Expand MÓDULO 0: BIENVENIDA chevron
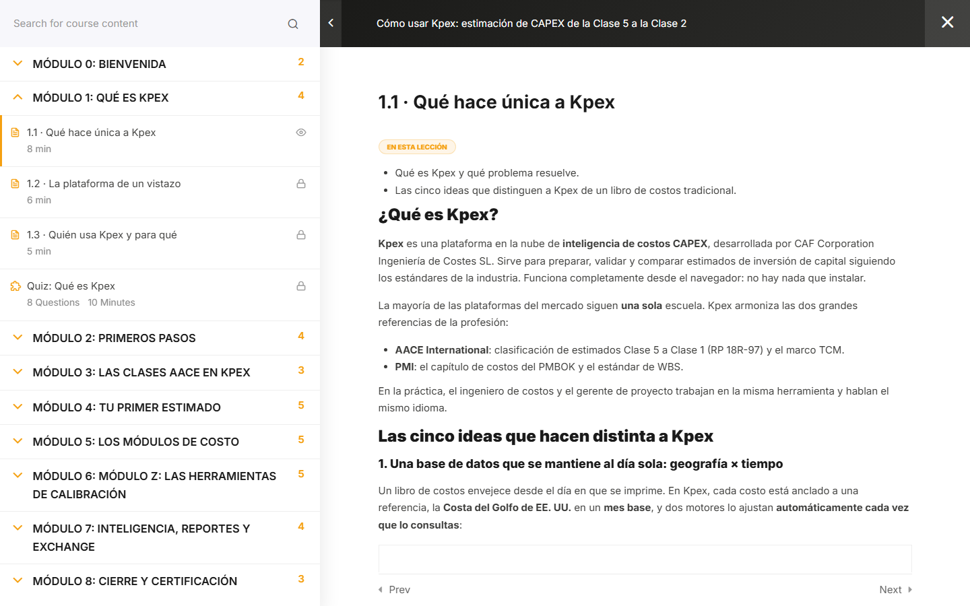This screenshot has height=606, width=970. click(x=18, y=63)
